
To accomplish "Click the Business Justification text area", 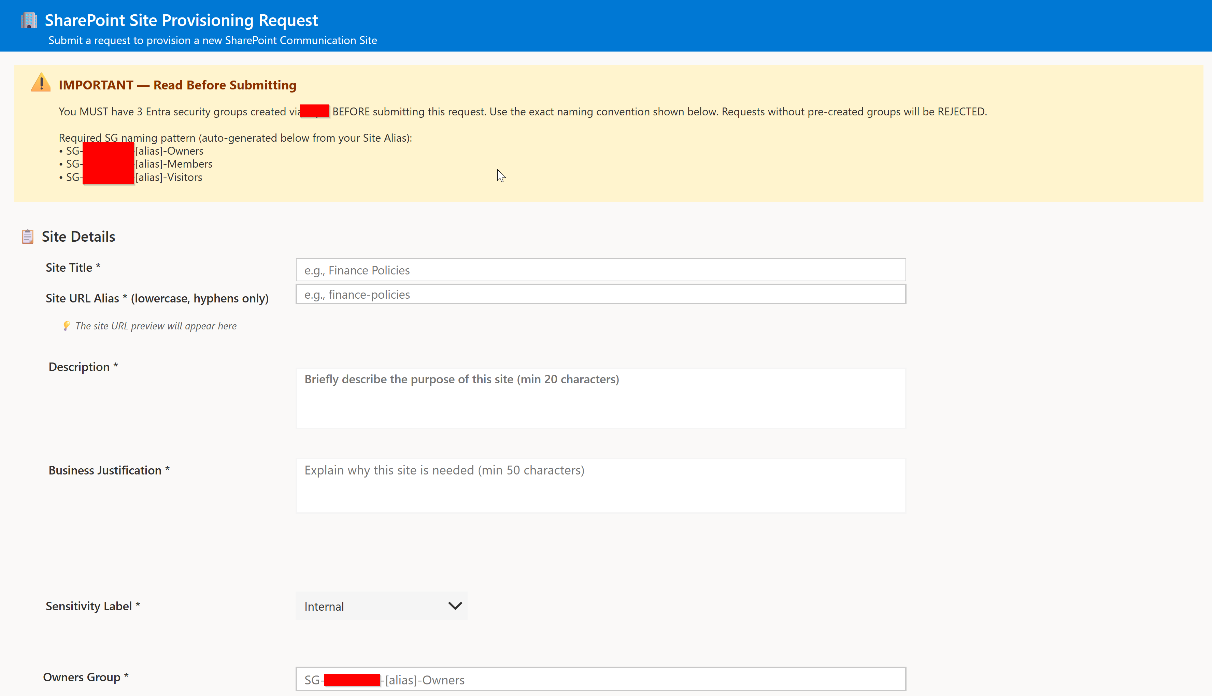I will click(601, 486).
